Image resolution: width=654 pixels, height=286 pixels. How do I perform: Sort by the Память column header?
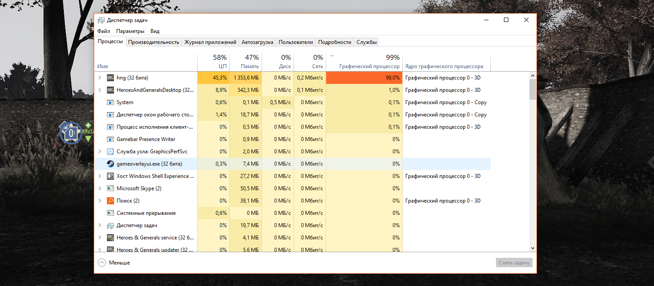pos(245,62)
